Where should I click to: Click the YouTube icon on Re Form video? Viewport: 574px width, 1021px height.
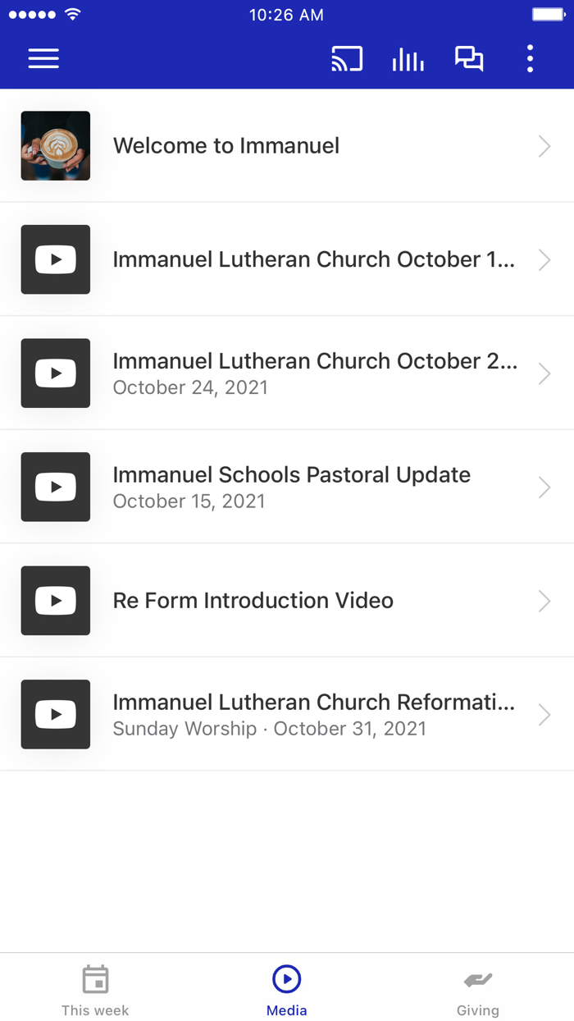55,601
